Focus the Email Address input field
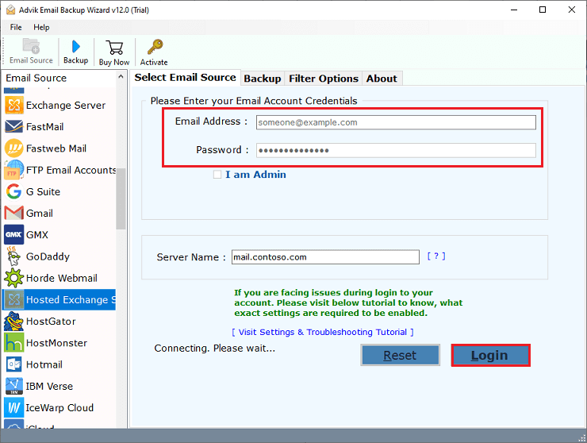The height and width of the screenshot is (443, 587). (396, 122)
